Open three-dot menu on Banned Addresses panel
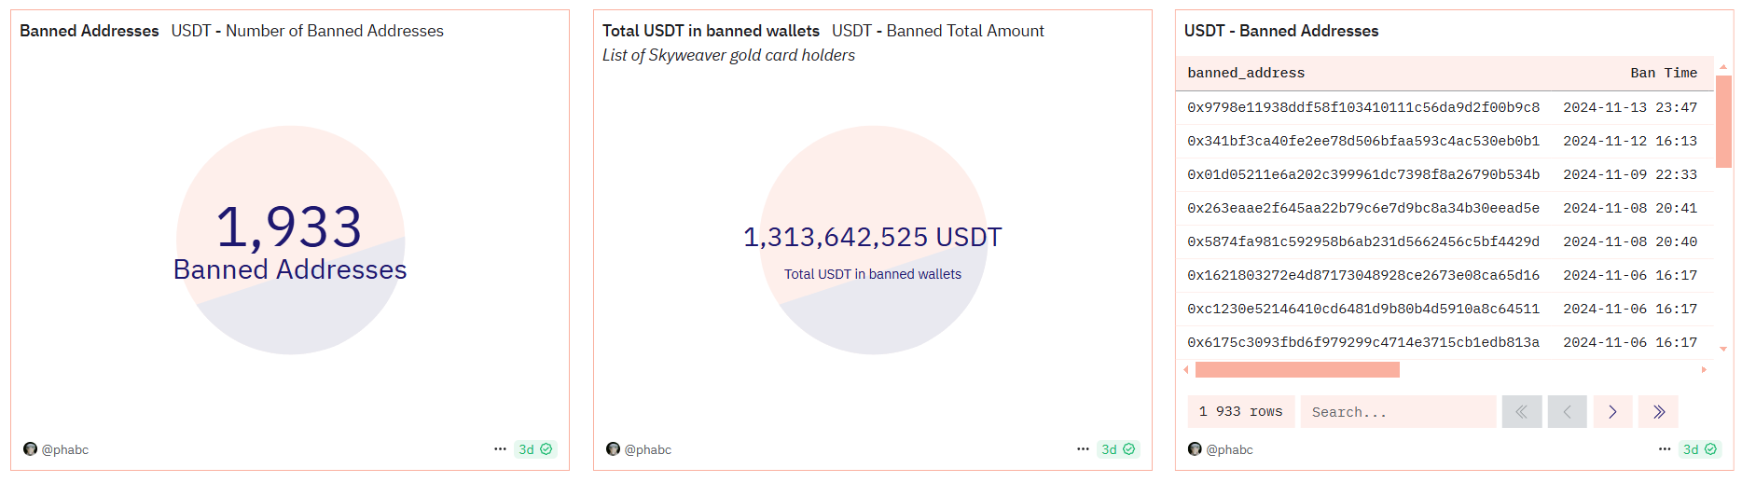 click(501, 449)
